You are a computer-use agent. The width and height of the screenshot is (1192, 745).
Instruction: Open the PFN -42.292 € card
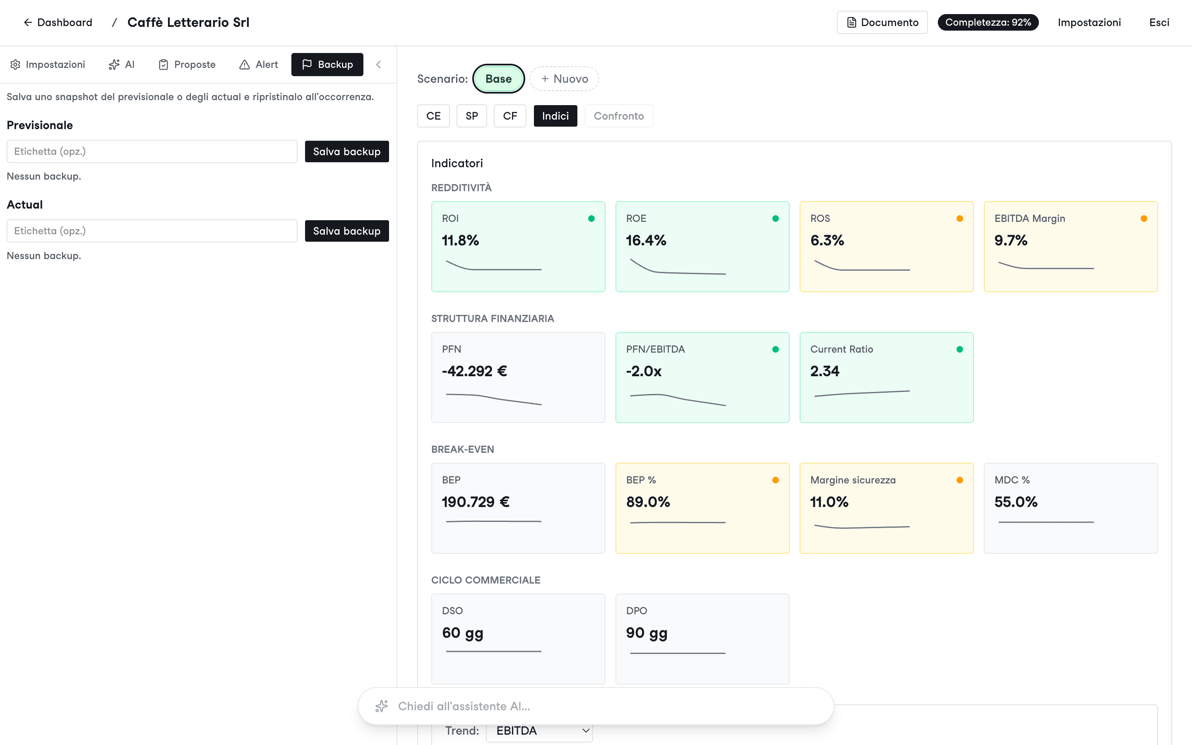coord(518,377)
